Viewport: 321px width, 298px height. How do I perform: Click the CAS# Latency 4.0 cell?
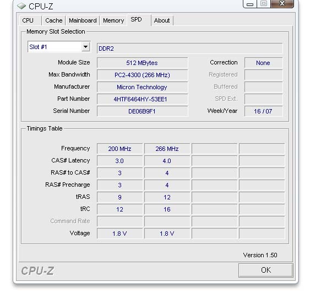point(167,161)
